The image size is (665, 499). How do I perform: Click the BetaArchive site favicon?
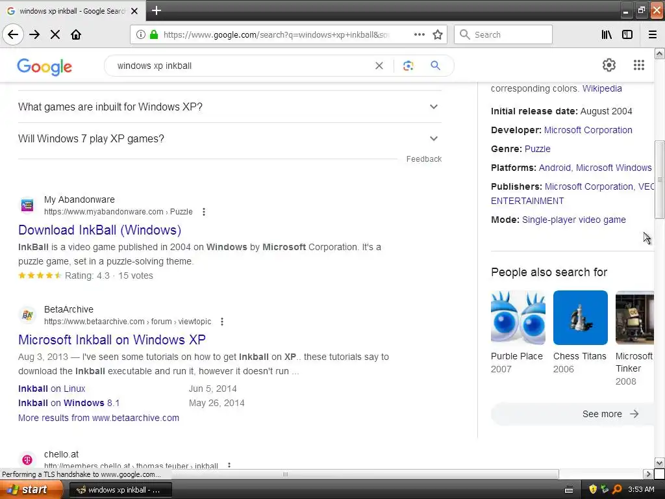[27, 315]
